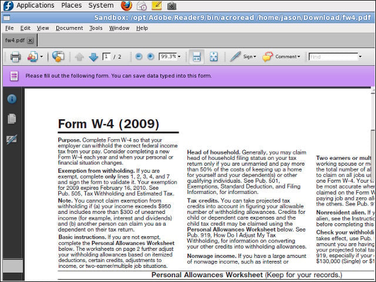Viewport: 376px width, 282px height.
Task: Click the 'Basic instructions.' paragraph heading
Action: pos(82,237)
